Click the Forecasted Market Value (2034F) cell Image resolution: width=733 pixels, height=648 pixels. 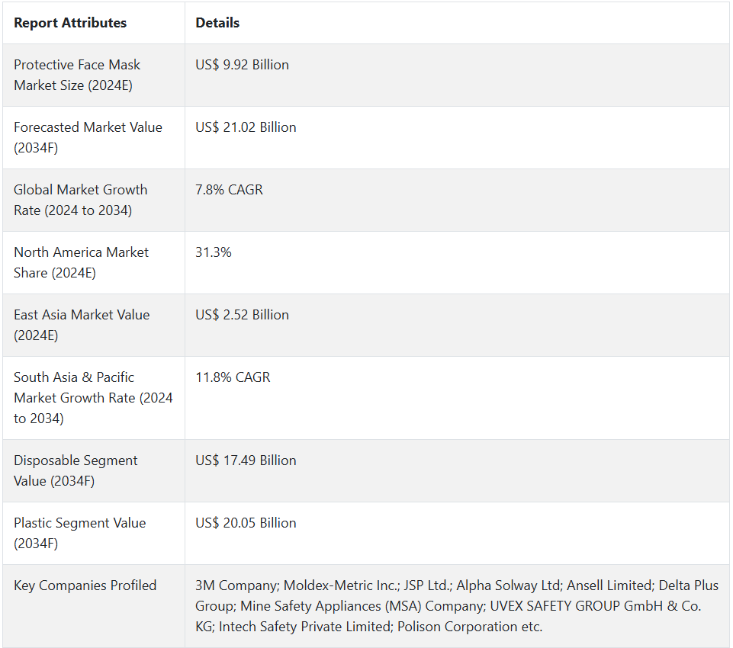(x=94, y=138)
